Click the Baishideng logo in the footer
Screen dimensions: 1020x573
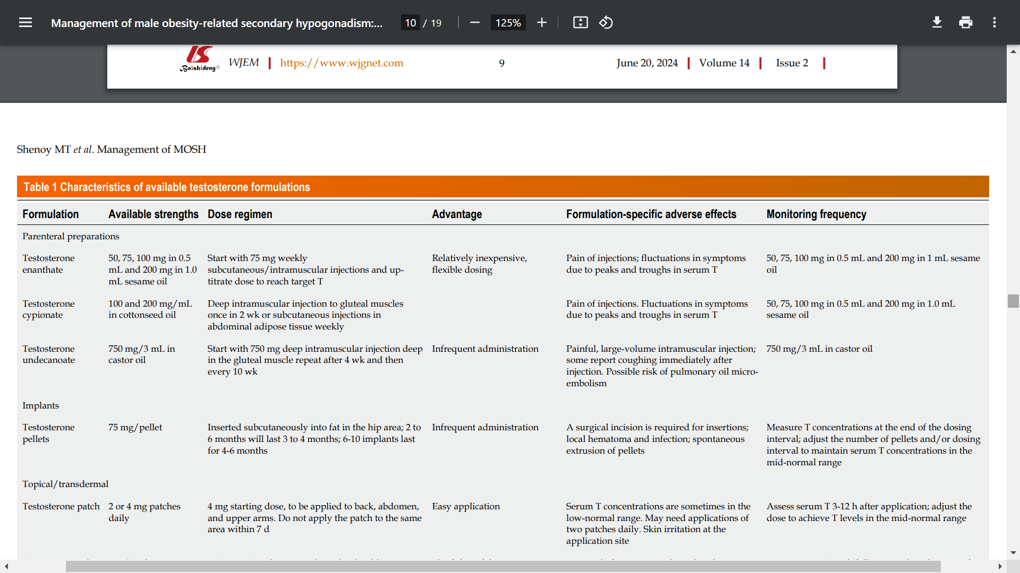[199, 59]
